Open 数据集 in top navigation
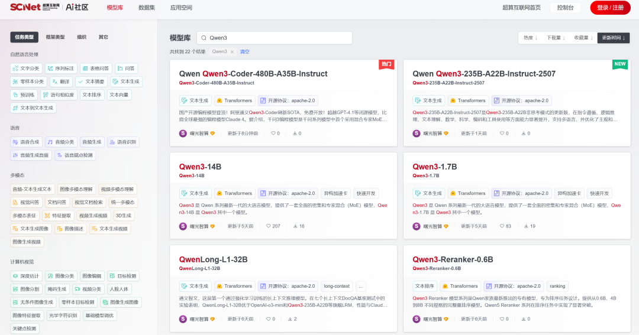 point(147,7)
